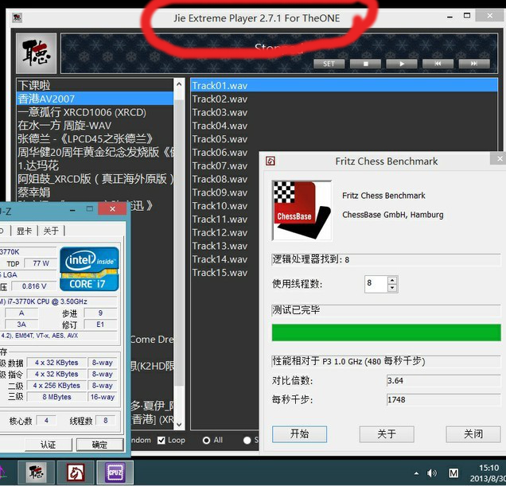The height and width of the screenshot is (486, 506).
Task: Select Track09.wav
Action: pos(224,192)
